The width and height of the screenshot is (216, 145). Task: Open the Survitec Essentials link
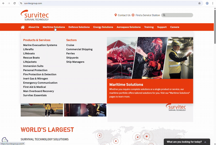point(35,95)
